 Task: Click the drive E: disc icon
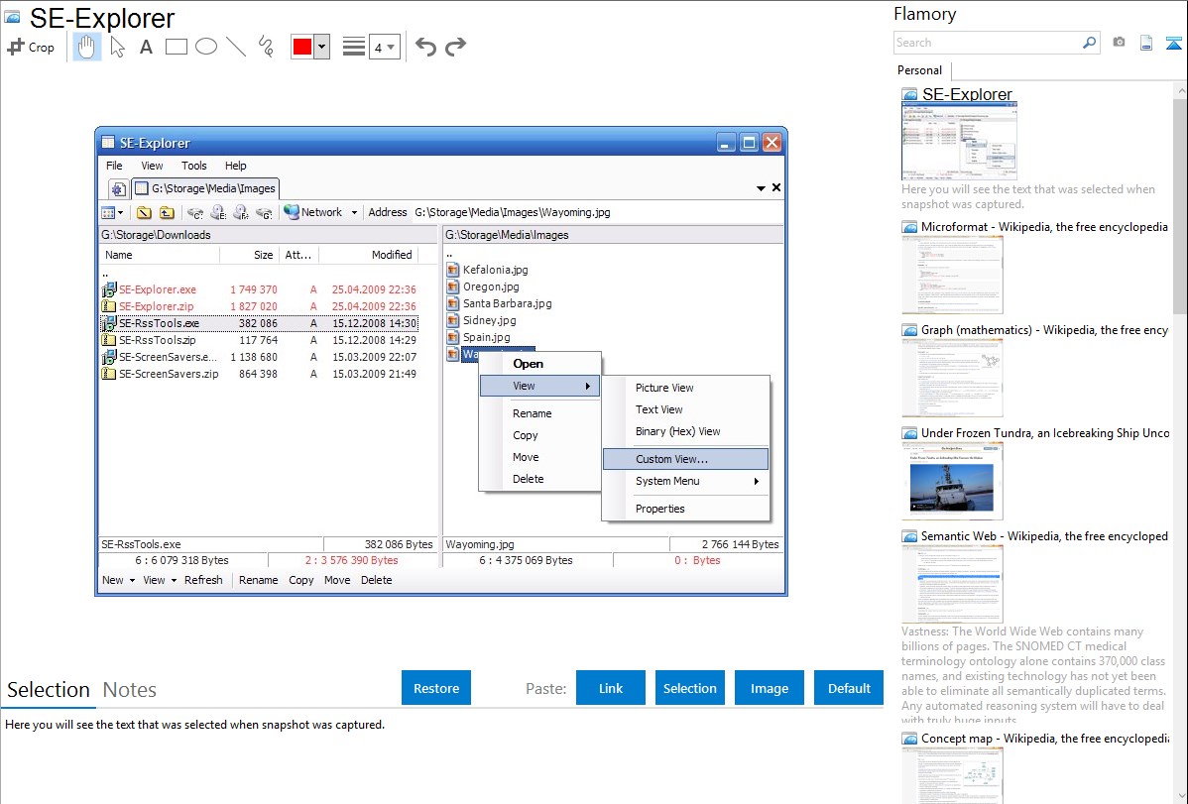218,213
